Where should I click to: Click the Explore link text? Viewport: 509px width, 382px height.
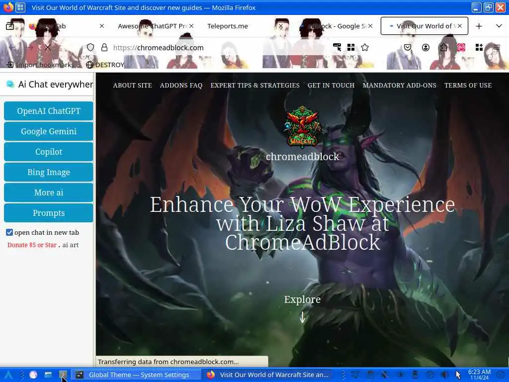click(x=302, y=299)
